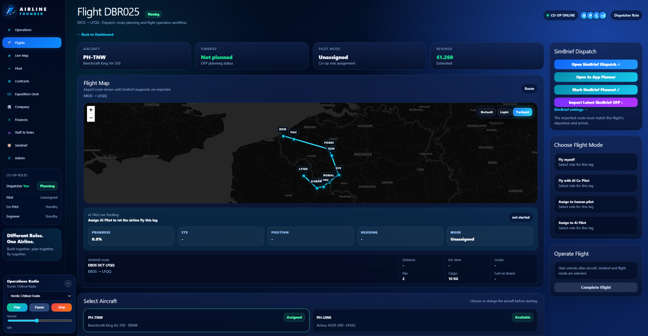Click the Flights sidebar icon
Viewport: 648px width, 336px height.
pyautogui.click(x=9, y=43)
